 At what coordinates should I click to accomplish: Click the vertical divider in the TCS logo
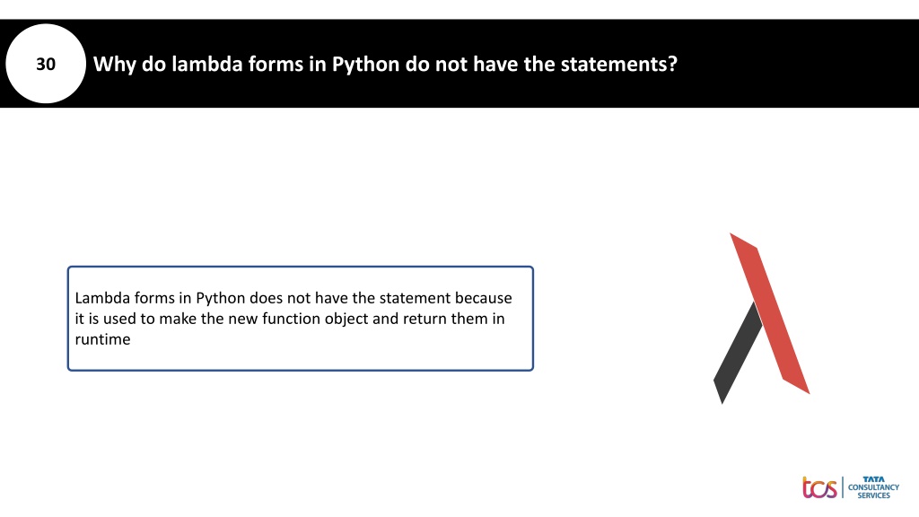[843, 487]
